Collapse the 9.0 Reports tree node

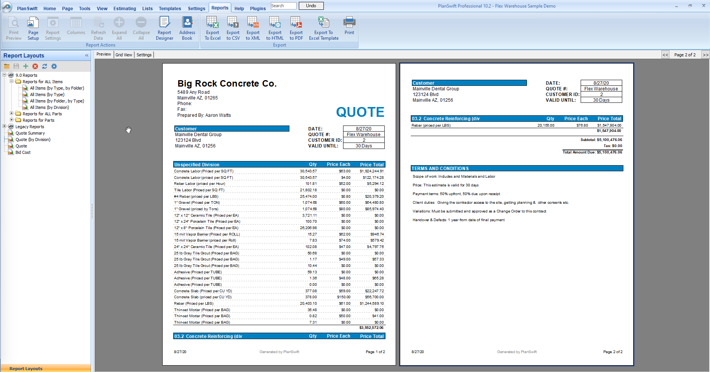[x=5, y=75]
